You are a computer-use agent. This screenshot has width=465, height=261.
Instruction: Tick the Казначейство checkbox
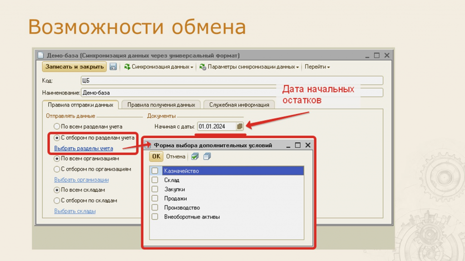(x=155, y=171)
